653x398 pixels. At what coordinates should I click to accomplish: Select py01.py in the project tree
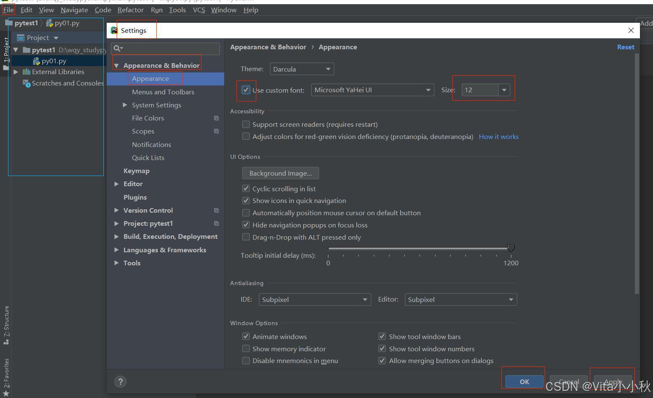tap(54, 61)
